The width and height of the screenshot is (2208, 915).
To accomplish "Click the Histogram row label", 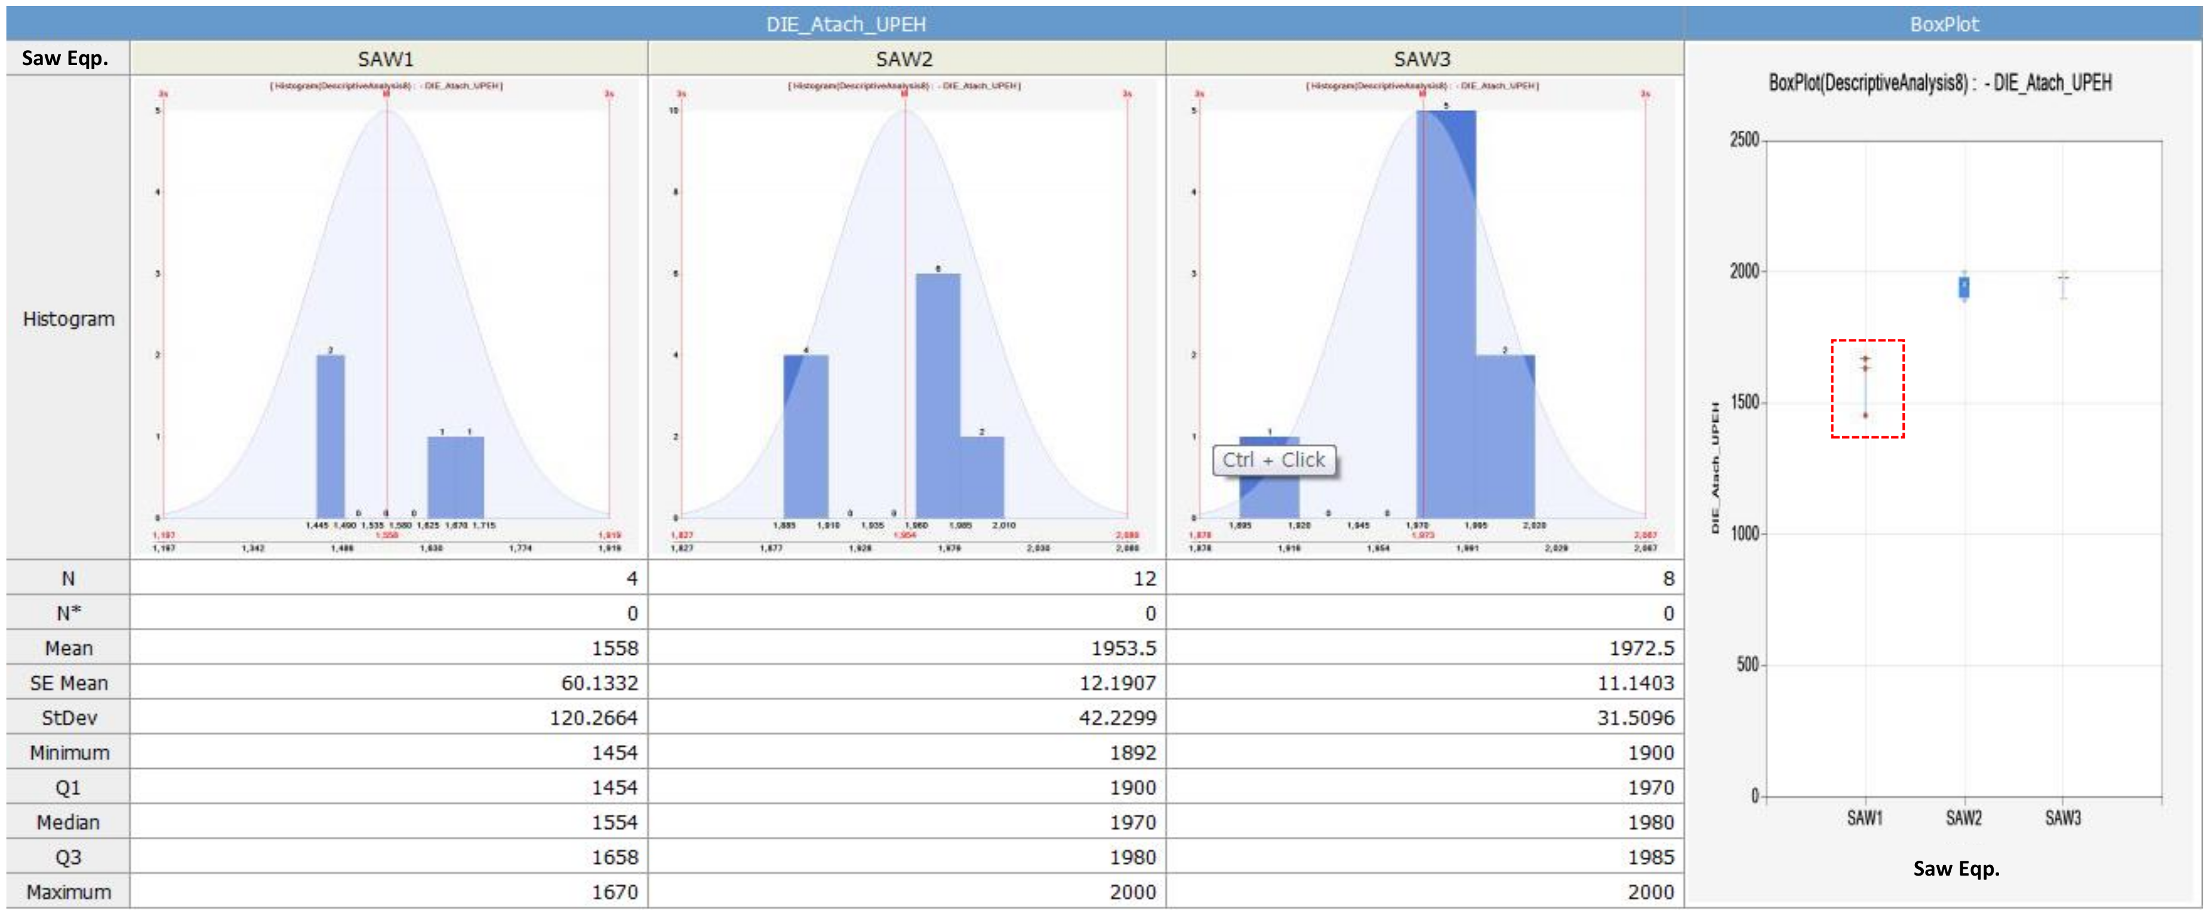I will coord(69,319).
